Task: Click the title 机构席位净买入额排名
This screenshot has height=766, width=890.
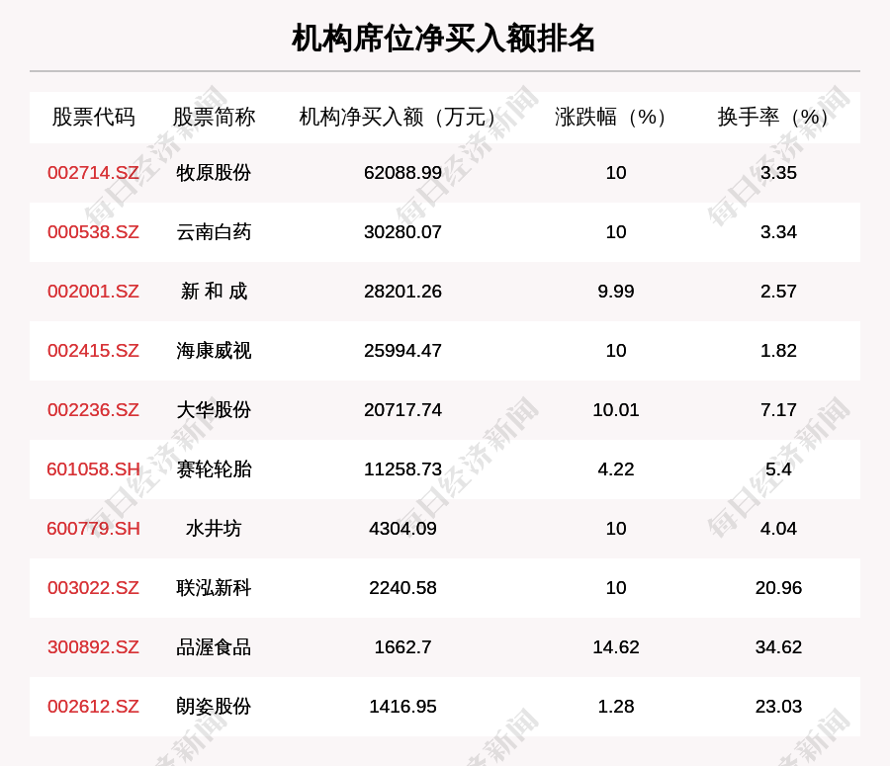Action: [443, 39]
